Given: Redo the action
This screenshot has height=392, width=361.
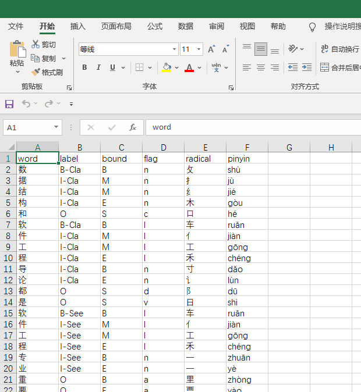Looking at the screenshot, I should [49, 104].
